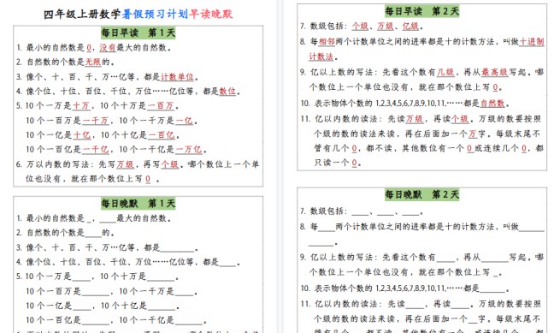Click the green header 每日早读 第2天
554x333 pixels.
[421, 11]
